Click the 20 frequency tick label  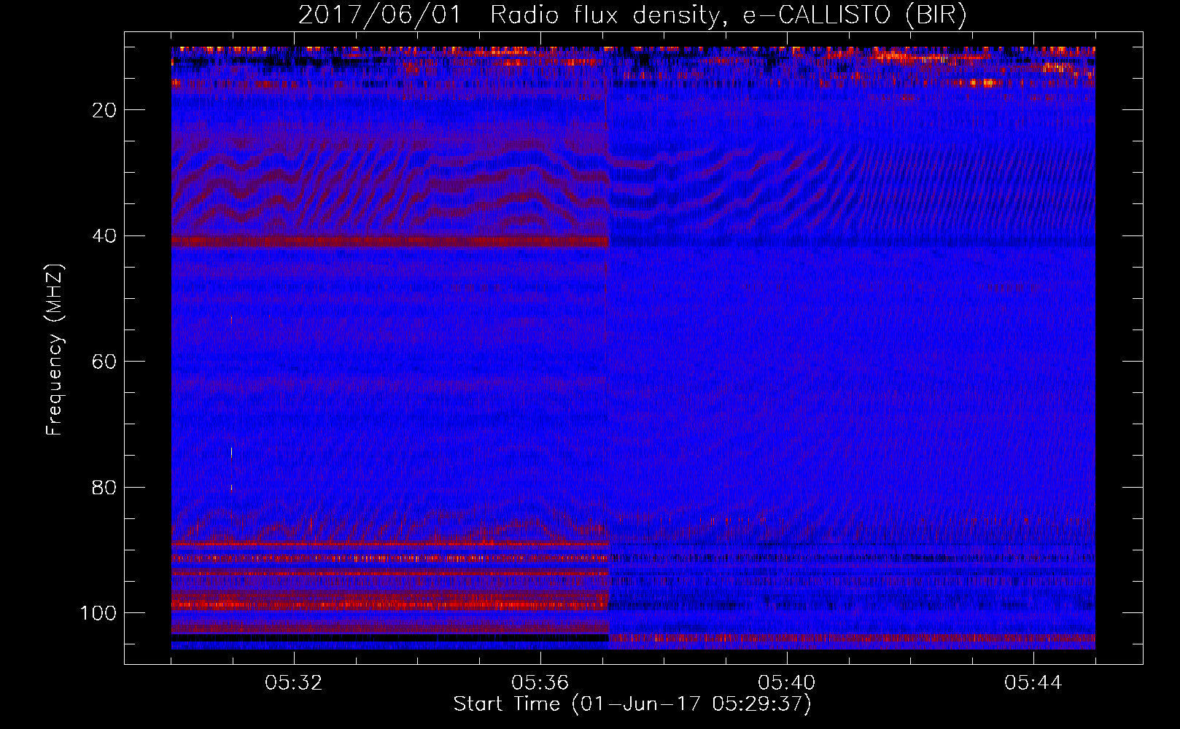(105, 110)
